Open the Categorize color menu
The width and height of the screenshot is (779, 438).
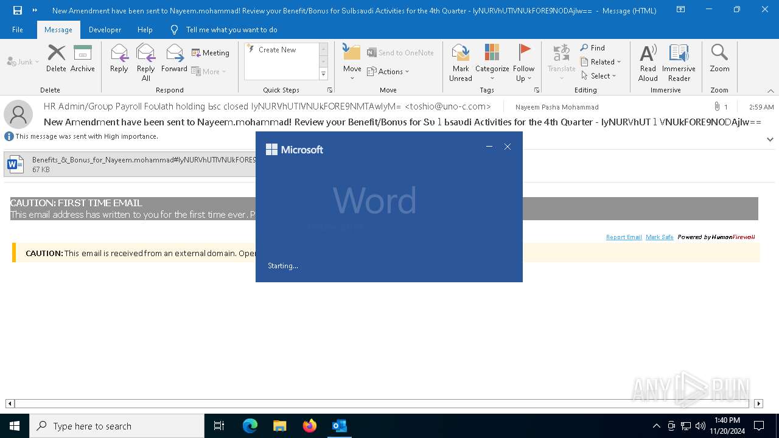[x=492, y=63]
